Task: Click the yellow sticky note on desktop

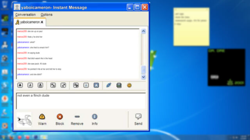Action: (191, 27)
